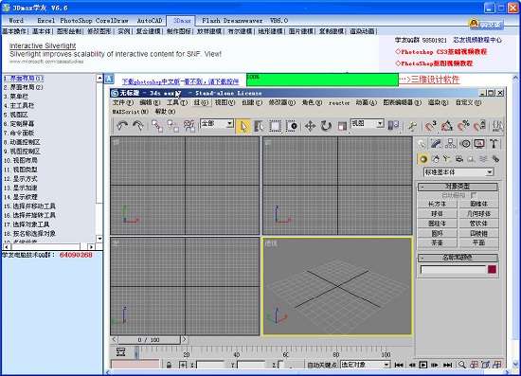The image size is (521, 376).
Task: Collapse the 对象类型 rollout
Action: pyautogui.click(x=458, y=187)
